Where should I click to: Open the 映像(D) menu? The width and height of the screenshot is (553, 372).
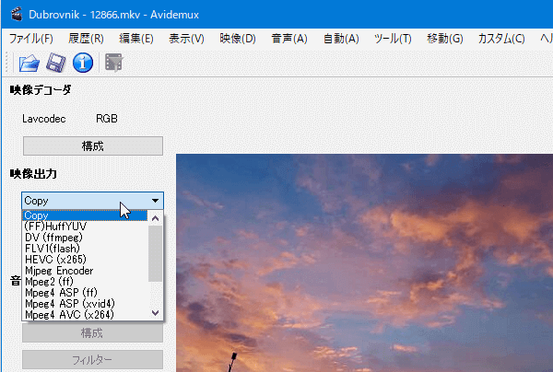(238, 39)
